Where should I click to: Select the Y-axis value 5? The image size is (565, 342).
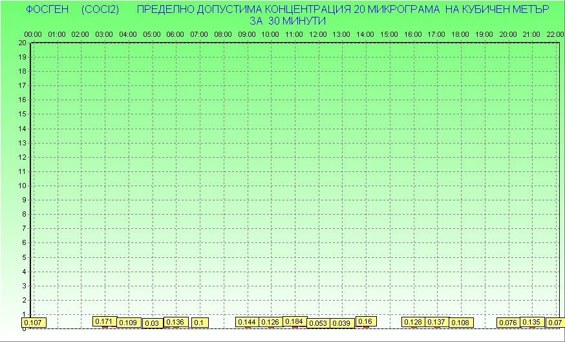(x=24, y=257)
